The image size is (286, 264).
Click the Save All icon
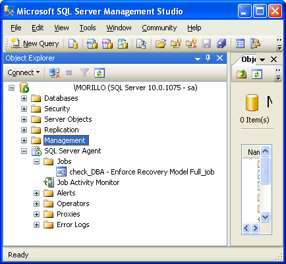[x=221, y=43]
